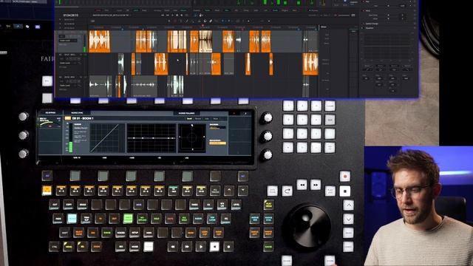This screenshot has height=266, width=473.
Task: Select the highlighted first track header
Action: pos(71,41)
